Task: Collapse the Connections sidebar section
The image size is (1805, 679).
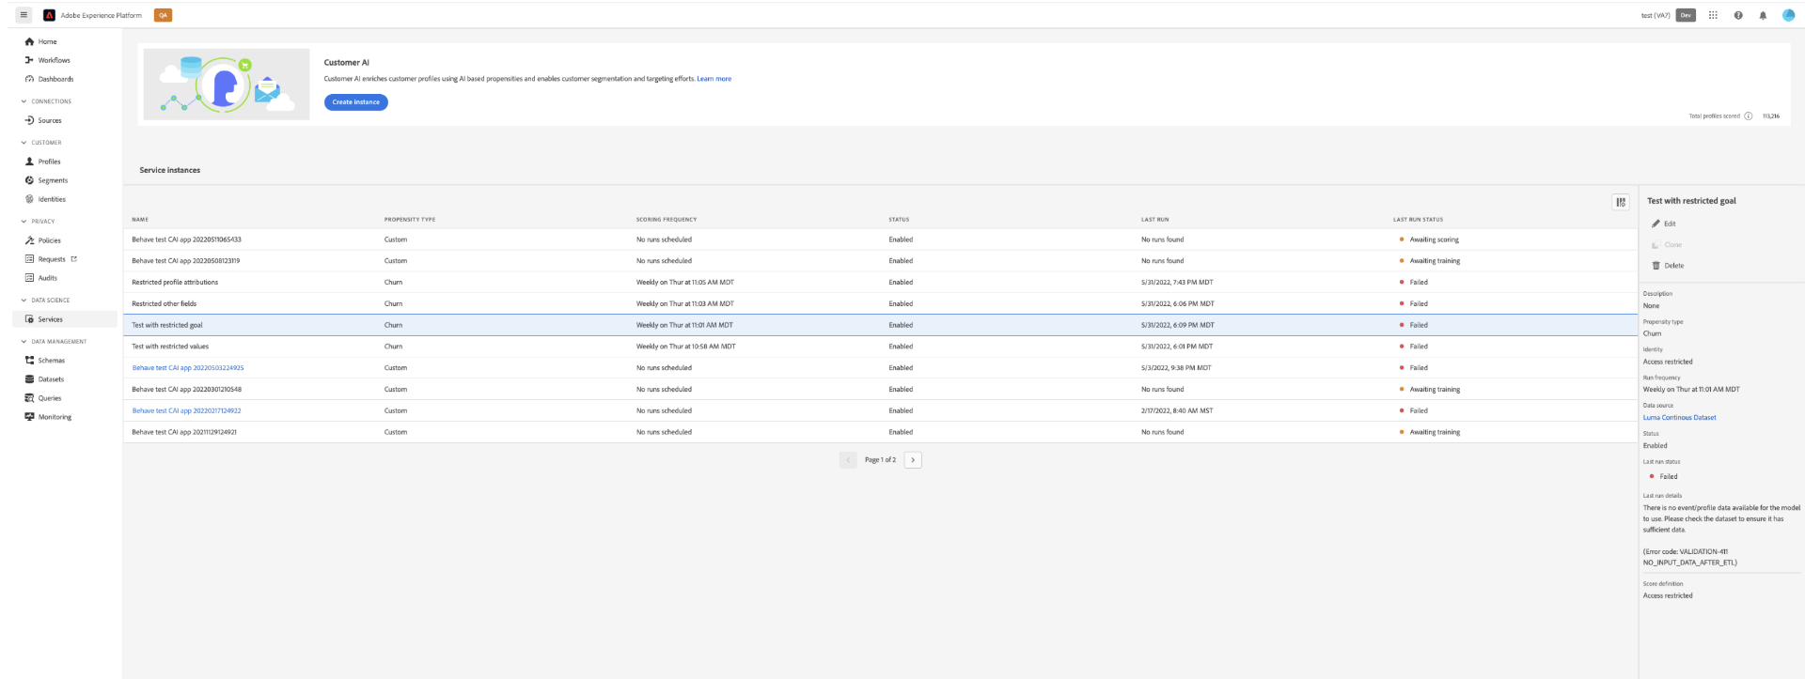Action: (24, 101)
